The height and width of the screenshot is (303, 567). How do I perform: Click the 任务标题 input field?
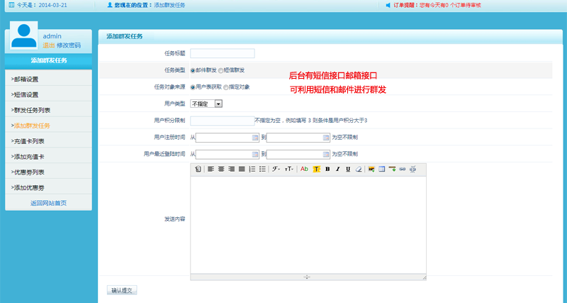(x=223, y=53)
